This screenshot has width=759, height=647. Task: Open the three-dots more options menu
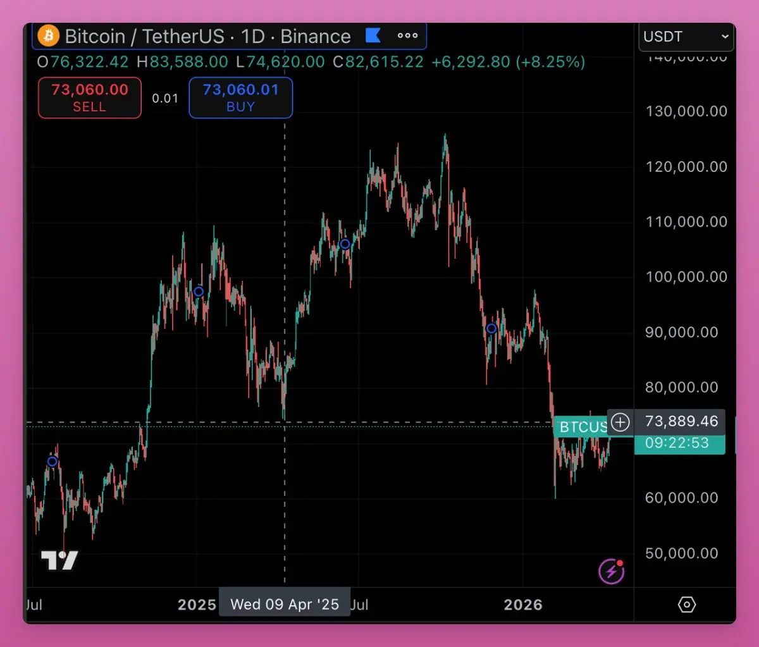click(407, 36)
